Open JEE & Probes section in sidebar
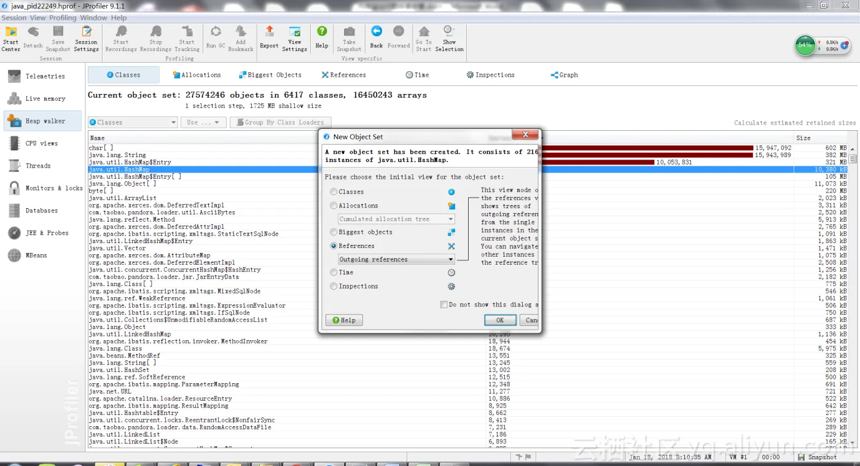 42,233
